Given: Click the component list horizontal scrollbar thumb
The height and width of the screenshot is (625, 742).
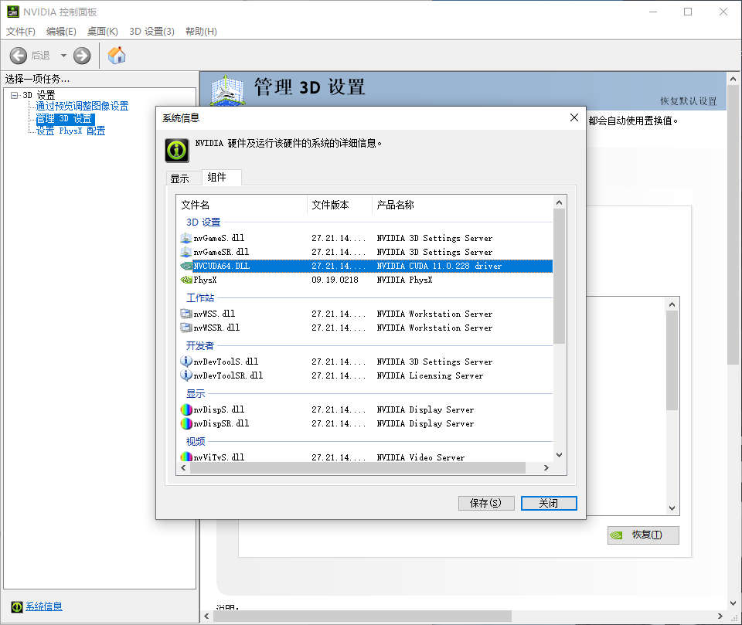Looking at the screenshot, I should 358,468.
